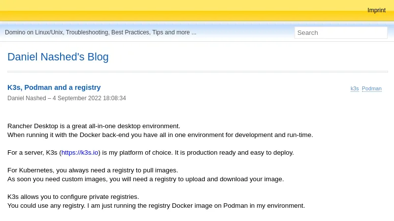Click the line about the Docker back-end

160,135
